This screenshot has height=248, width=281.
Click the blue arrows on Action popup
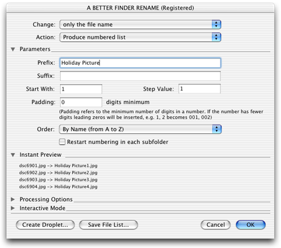pos(216,37)
